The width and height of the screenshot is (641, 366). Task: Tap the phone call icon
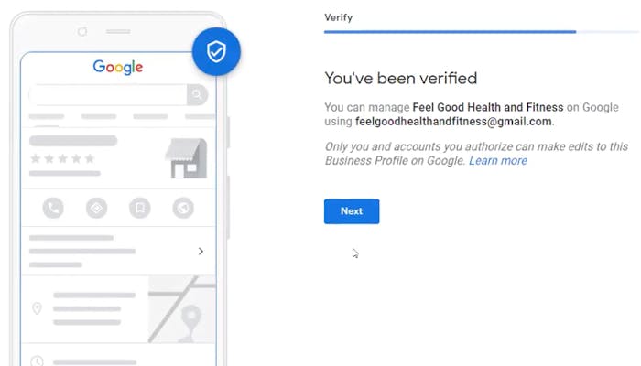pyautogui.click(x=53, y=209)
